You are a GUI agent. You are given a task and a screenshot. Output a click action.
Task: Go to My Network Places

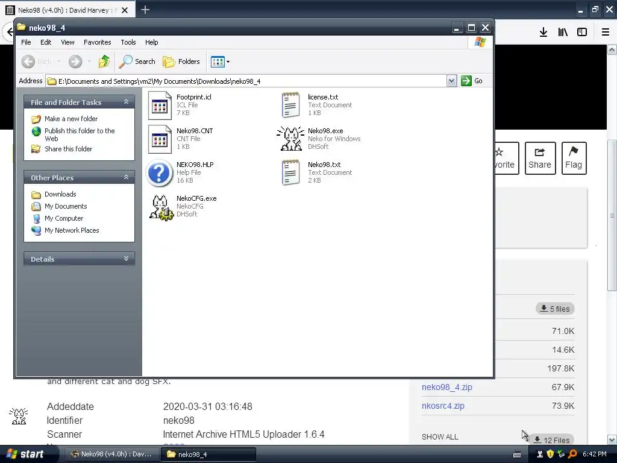[x=72, y=230]
